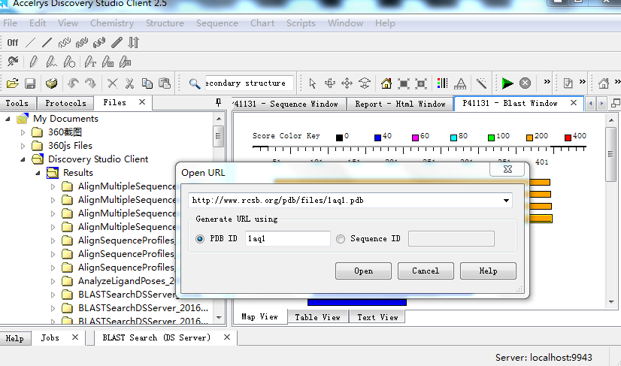Click the green run play icon
Screen dimensions: 621x366
[507, 83]
